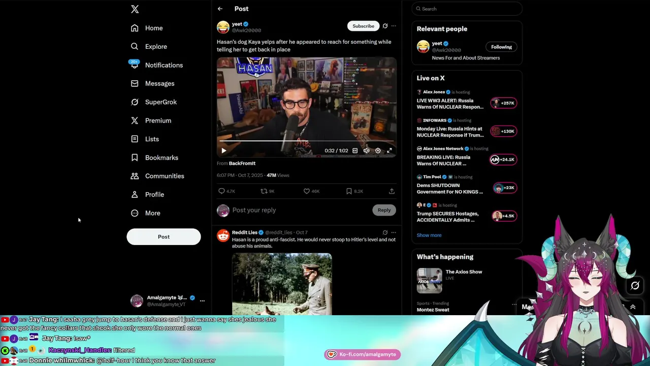Click the white Post button in the sidebar
This screenshot has width=650, height=366.
coord(164,237)
